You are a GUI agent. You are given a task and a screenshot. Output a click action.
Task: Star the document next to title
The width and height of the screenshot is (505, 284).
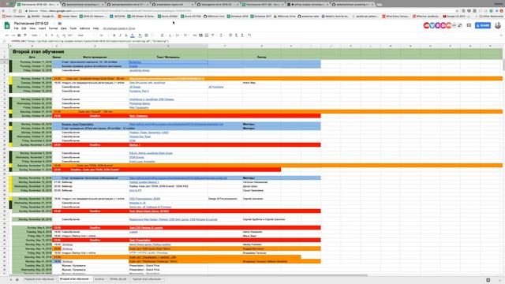pos(54,24)
